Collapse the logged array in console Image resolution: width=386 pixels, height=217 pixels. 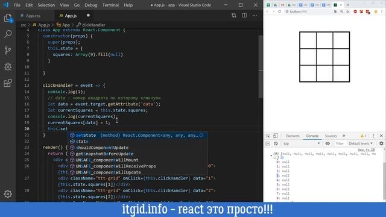pyautogui.click(x=271, y=156)
